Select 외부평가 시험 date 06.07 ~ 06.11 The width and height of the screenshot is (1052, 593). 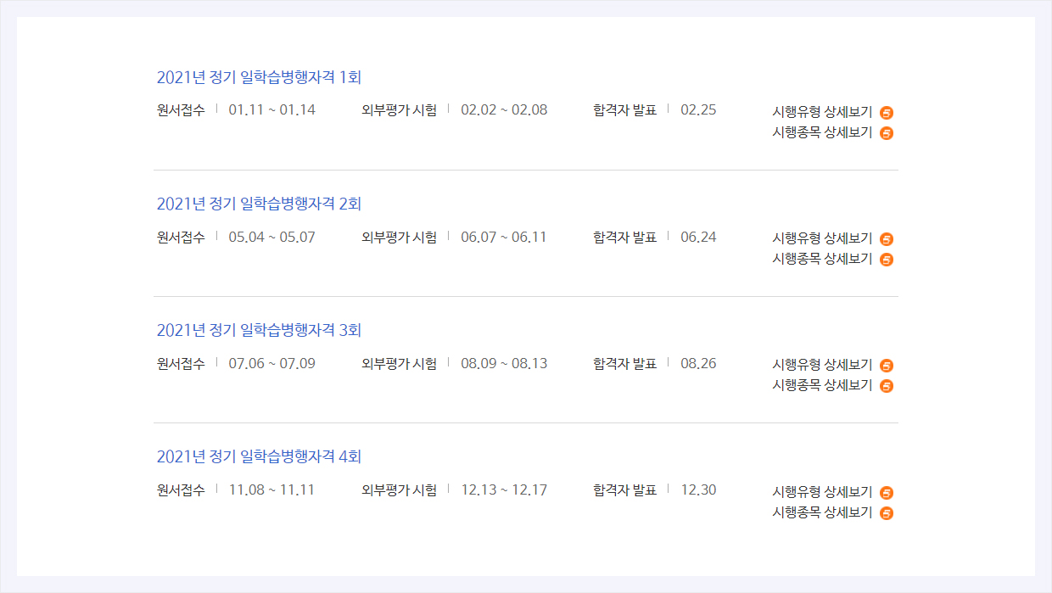[504, 237]
